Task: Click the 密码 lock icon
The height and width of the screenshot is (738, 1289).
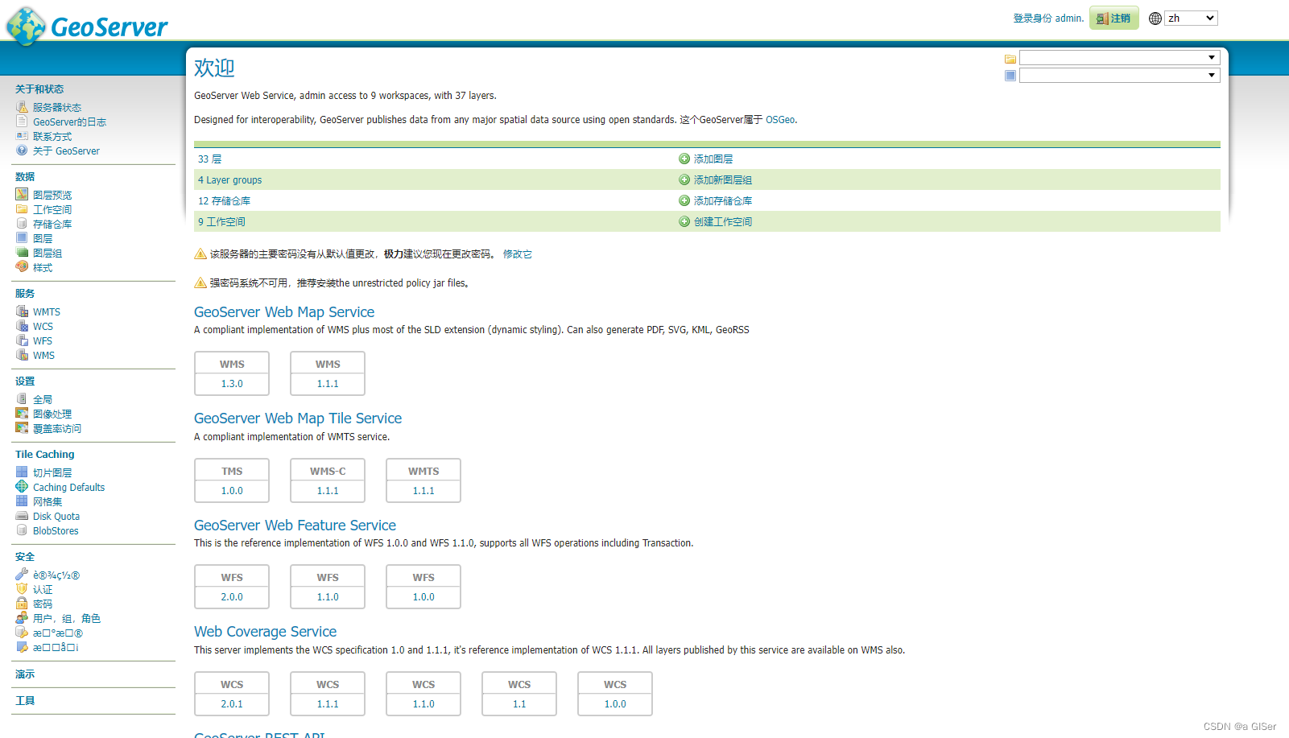Action: tap(22, 604)
